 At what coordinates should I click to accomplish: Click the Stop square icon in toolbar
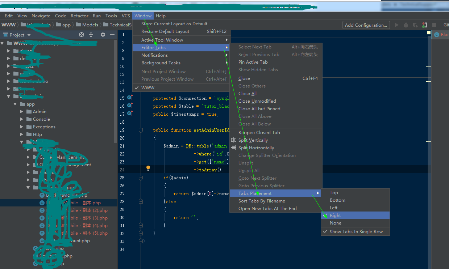tap(434, 25)
